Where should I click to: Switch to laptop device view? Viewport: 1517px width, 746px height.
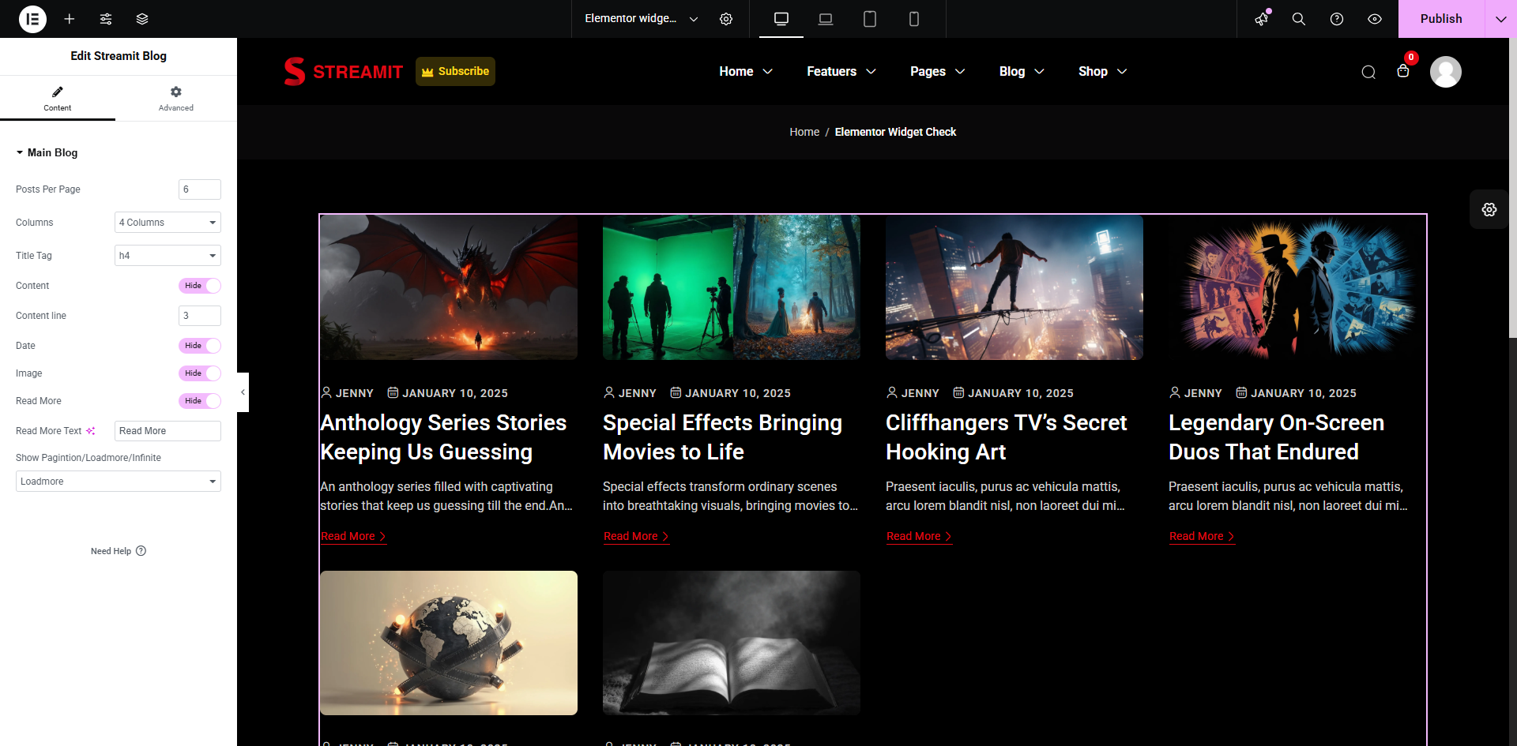coord(826,19)
